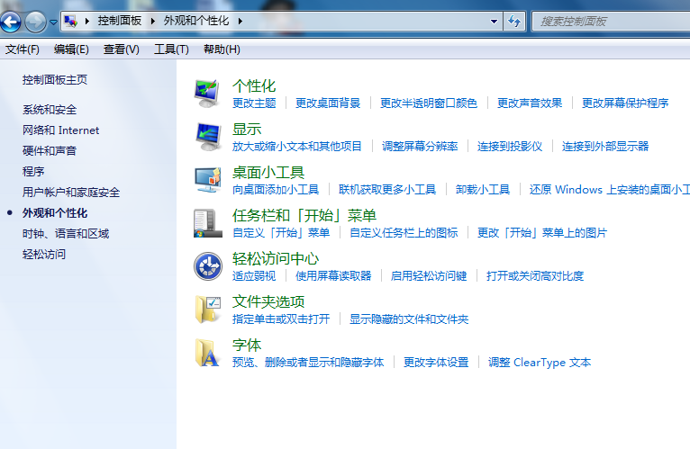Click the Desktop Gadgets (桌面小工具) icon
The height and width of the screenshot is (449, 690).
208,180
